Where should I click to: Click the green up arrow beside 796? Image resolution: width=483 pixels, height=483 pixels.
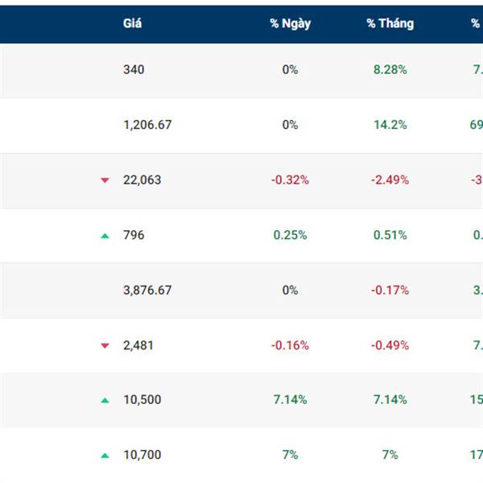[x=105, y=235]
